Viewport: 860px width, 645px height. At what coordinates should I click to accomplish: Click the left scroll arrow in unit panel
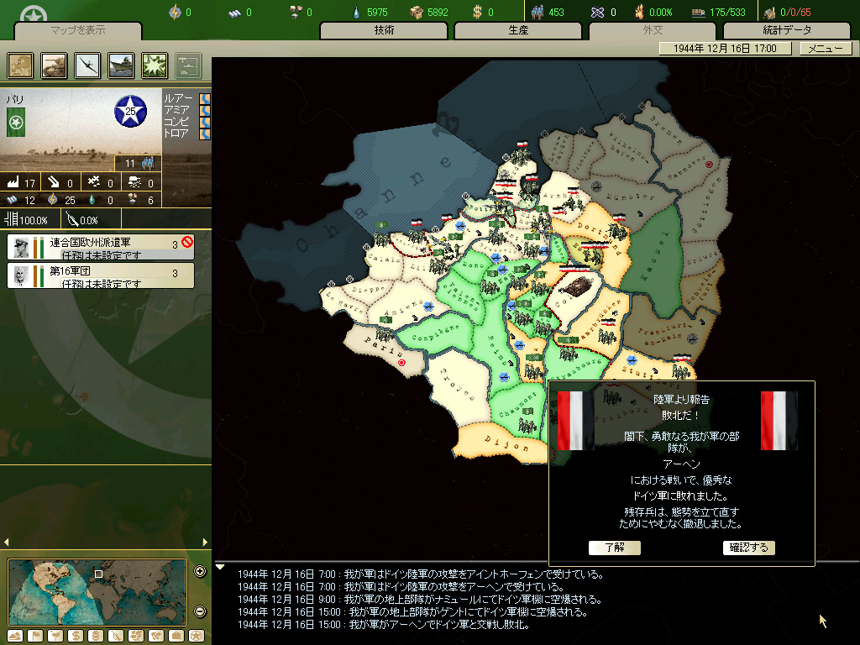[6, 542]
